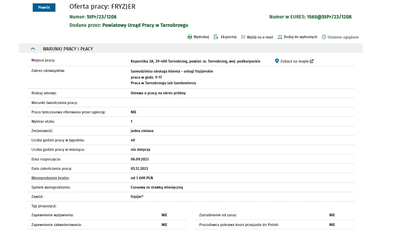Click the external link icon after Zobacz na mapie
Screen dimensions: 393x240
[x=312, y=61]
